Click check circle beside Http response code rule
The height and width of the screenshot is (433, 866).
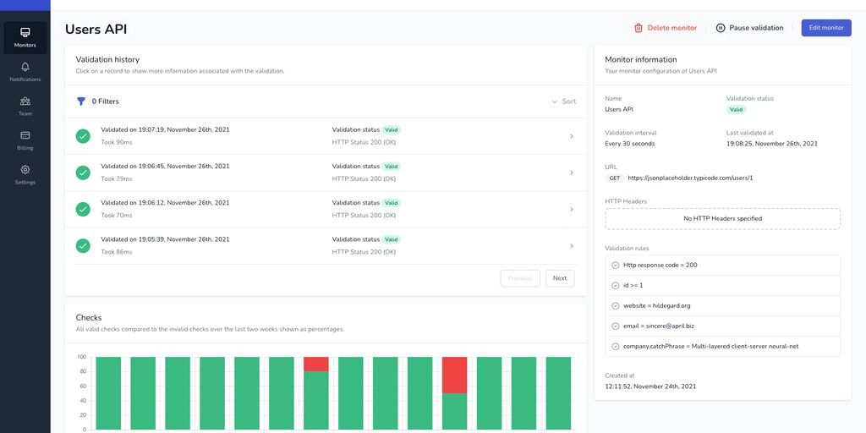tap(616, 266)
